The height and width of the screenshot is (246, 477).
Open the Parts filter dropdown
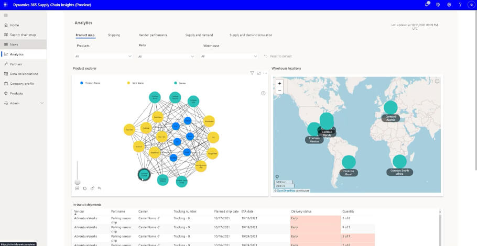click(193, 56)
